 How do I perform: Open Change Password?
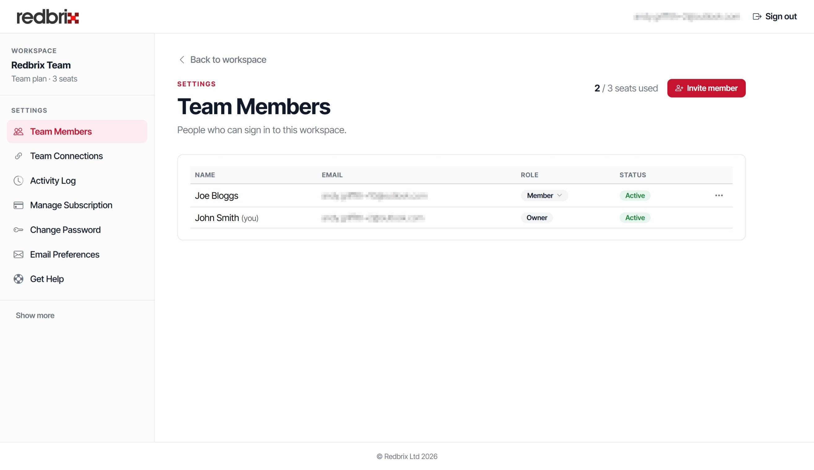pyautogui.click(x=77, y=230)
